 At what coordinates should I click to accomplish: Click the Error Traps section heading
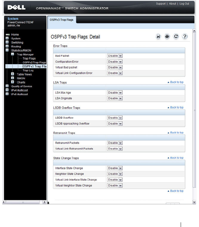coord(60,46)
